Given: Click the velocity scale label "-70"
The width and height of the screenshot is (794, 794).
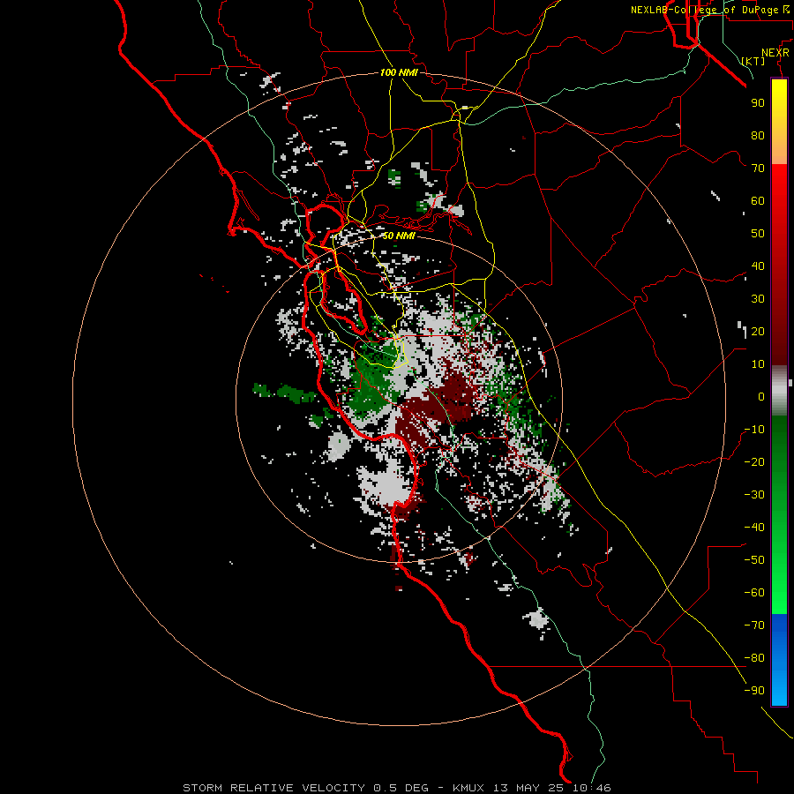Looking at the screenshot, I should click(x=754, y=625).
